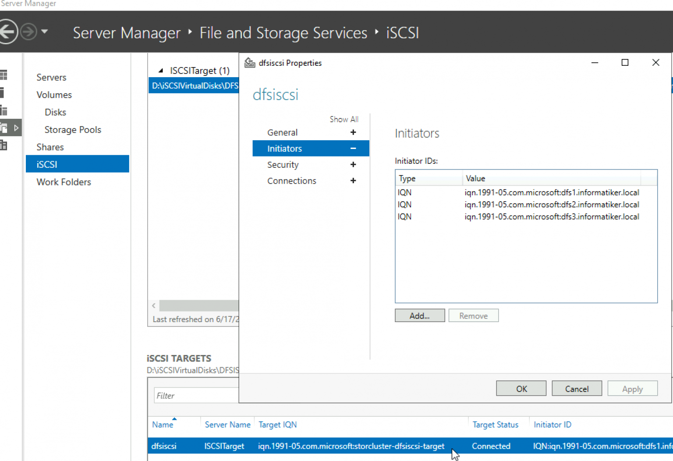This screenshot has width=673, height=461.
Task: Select the Local Server icon in the sidebar
Action: coord(4,92)
